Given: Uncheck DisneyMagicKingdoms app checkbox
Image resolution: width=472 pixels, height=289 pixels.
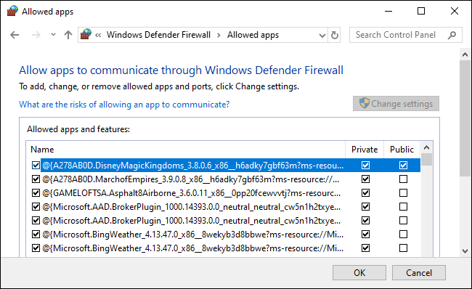Looking at the screenshot, I should point(36,166).
